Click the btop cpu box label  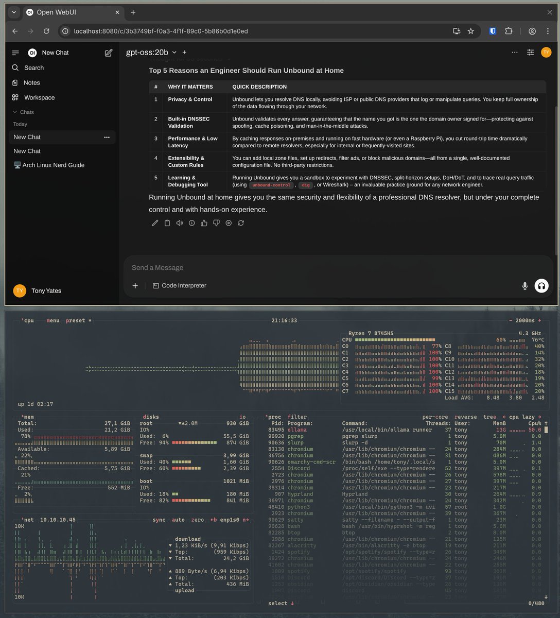(27, 320)
